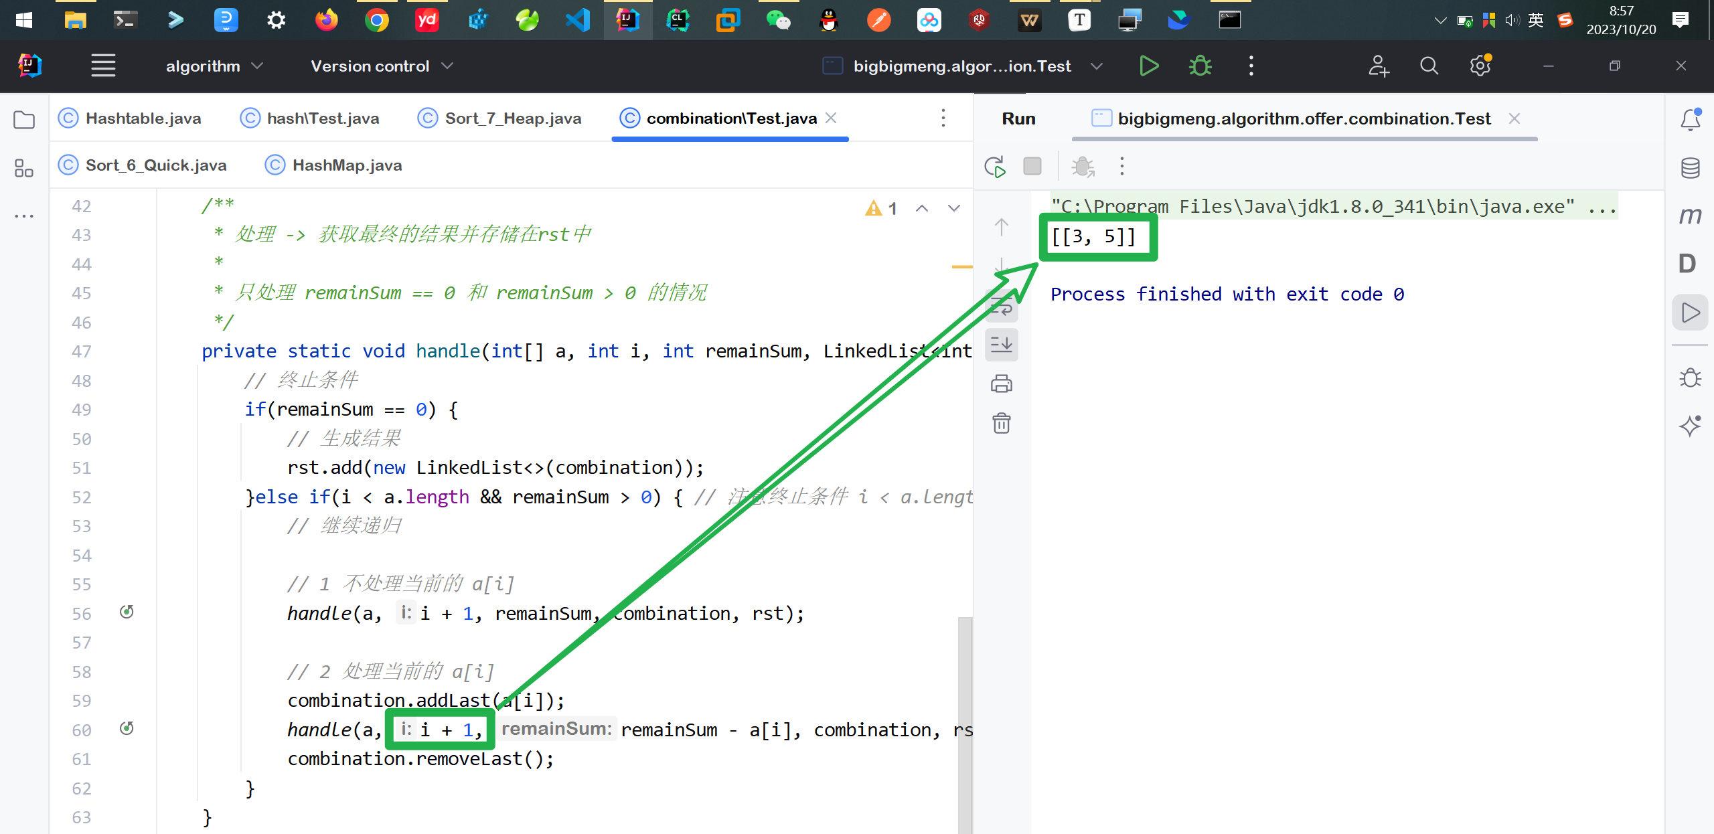Go to previous highlighted warning

coord(922,208)
